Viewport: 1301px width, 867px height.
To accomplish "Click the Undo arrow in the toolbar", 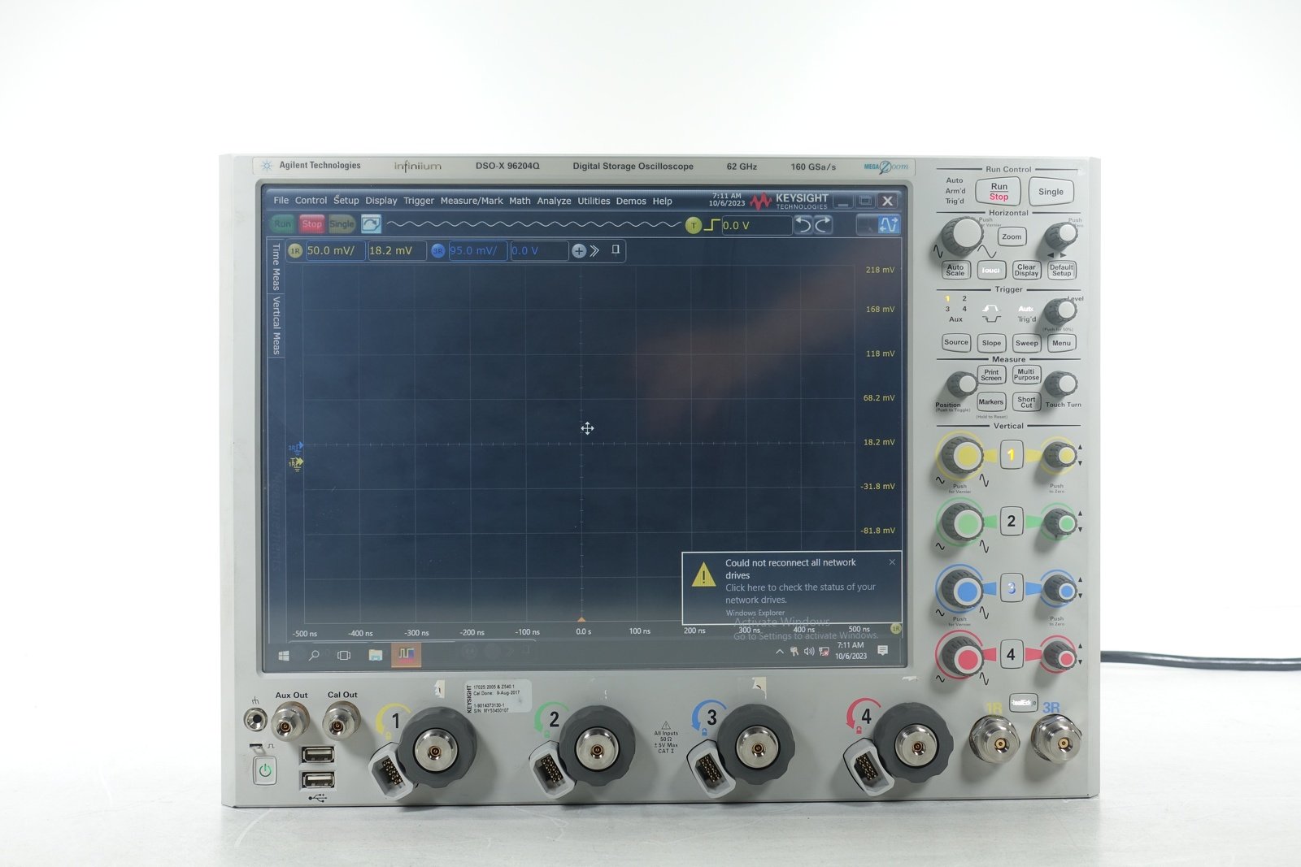I will (x=803, y=225).
